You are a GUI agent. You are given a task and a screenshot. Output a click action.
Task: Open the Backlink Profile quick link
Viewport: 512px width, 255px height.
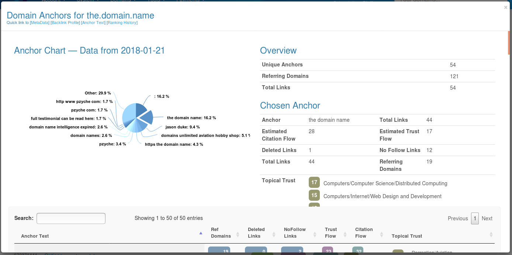tap(65, 23)
